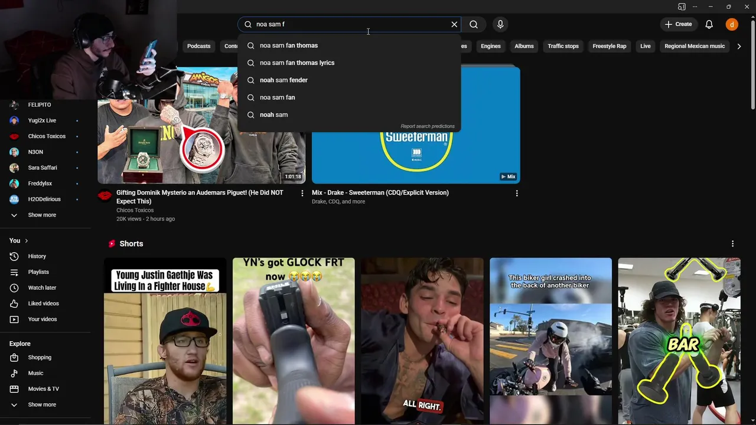Open the 'BAR' gym short
Viewport: 756px width, 425px height.
679,341
